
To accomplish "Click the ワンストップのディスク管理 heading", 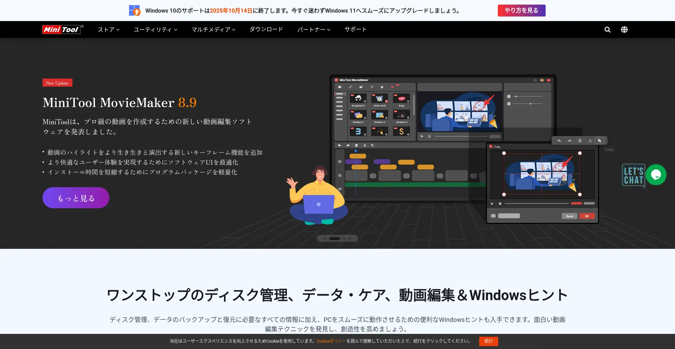I will 337,295.
